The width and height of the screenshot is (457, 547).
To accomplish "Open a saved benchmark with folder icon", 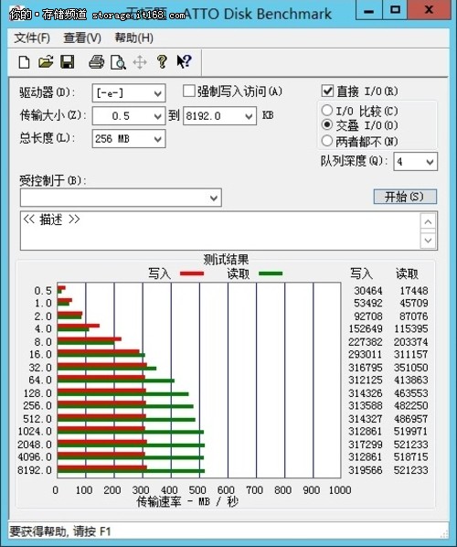I will click(x=46, y=62).
